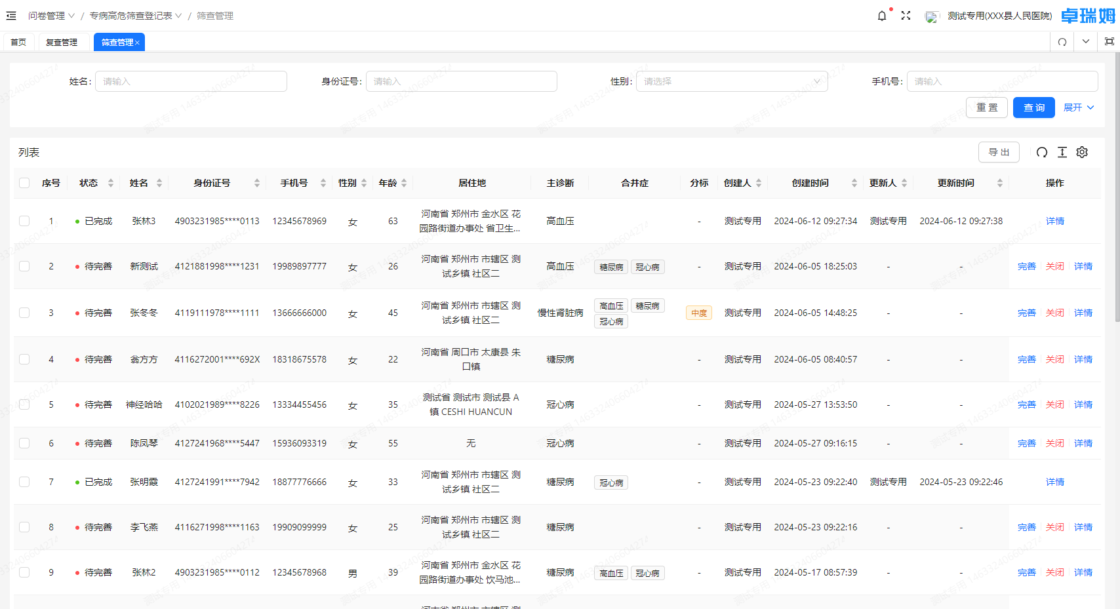
Task: Close the 筛查管理 tab
Action: point(138,43)
